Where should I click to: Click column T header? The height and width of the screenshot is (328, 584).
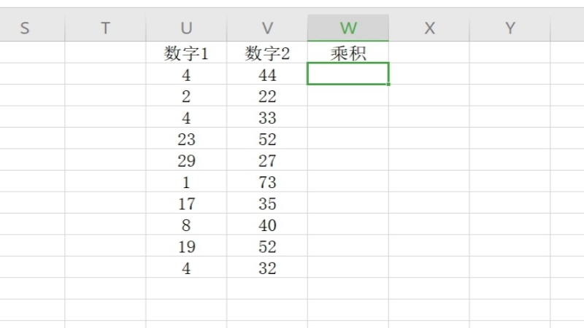click(105, 28)
